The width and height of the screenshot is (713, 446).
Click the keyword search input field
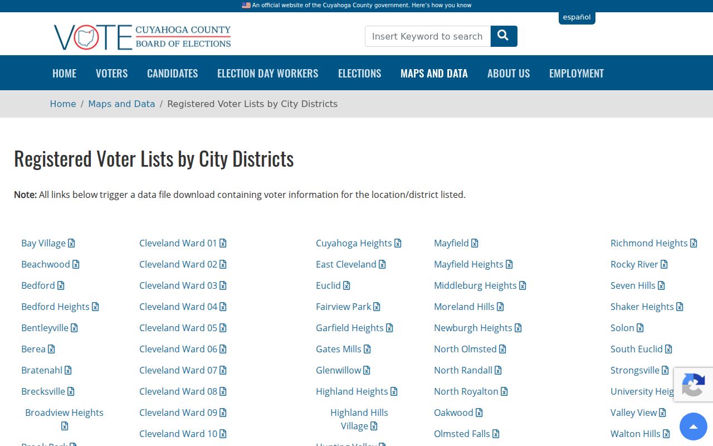pos(428,36)
